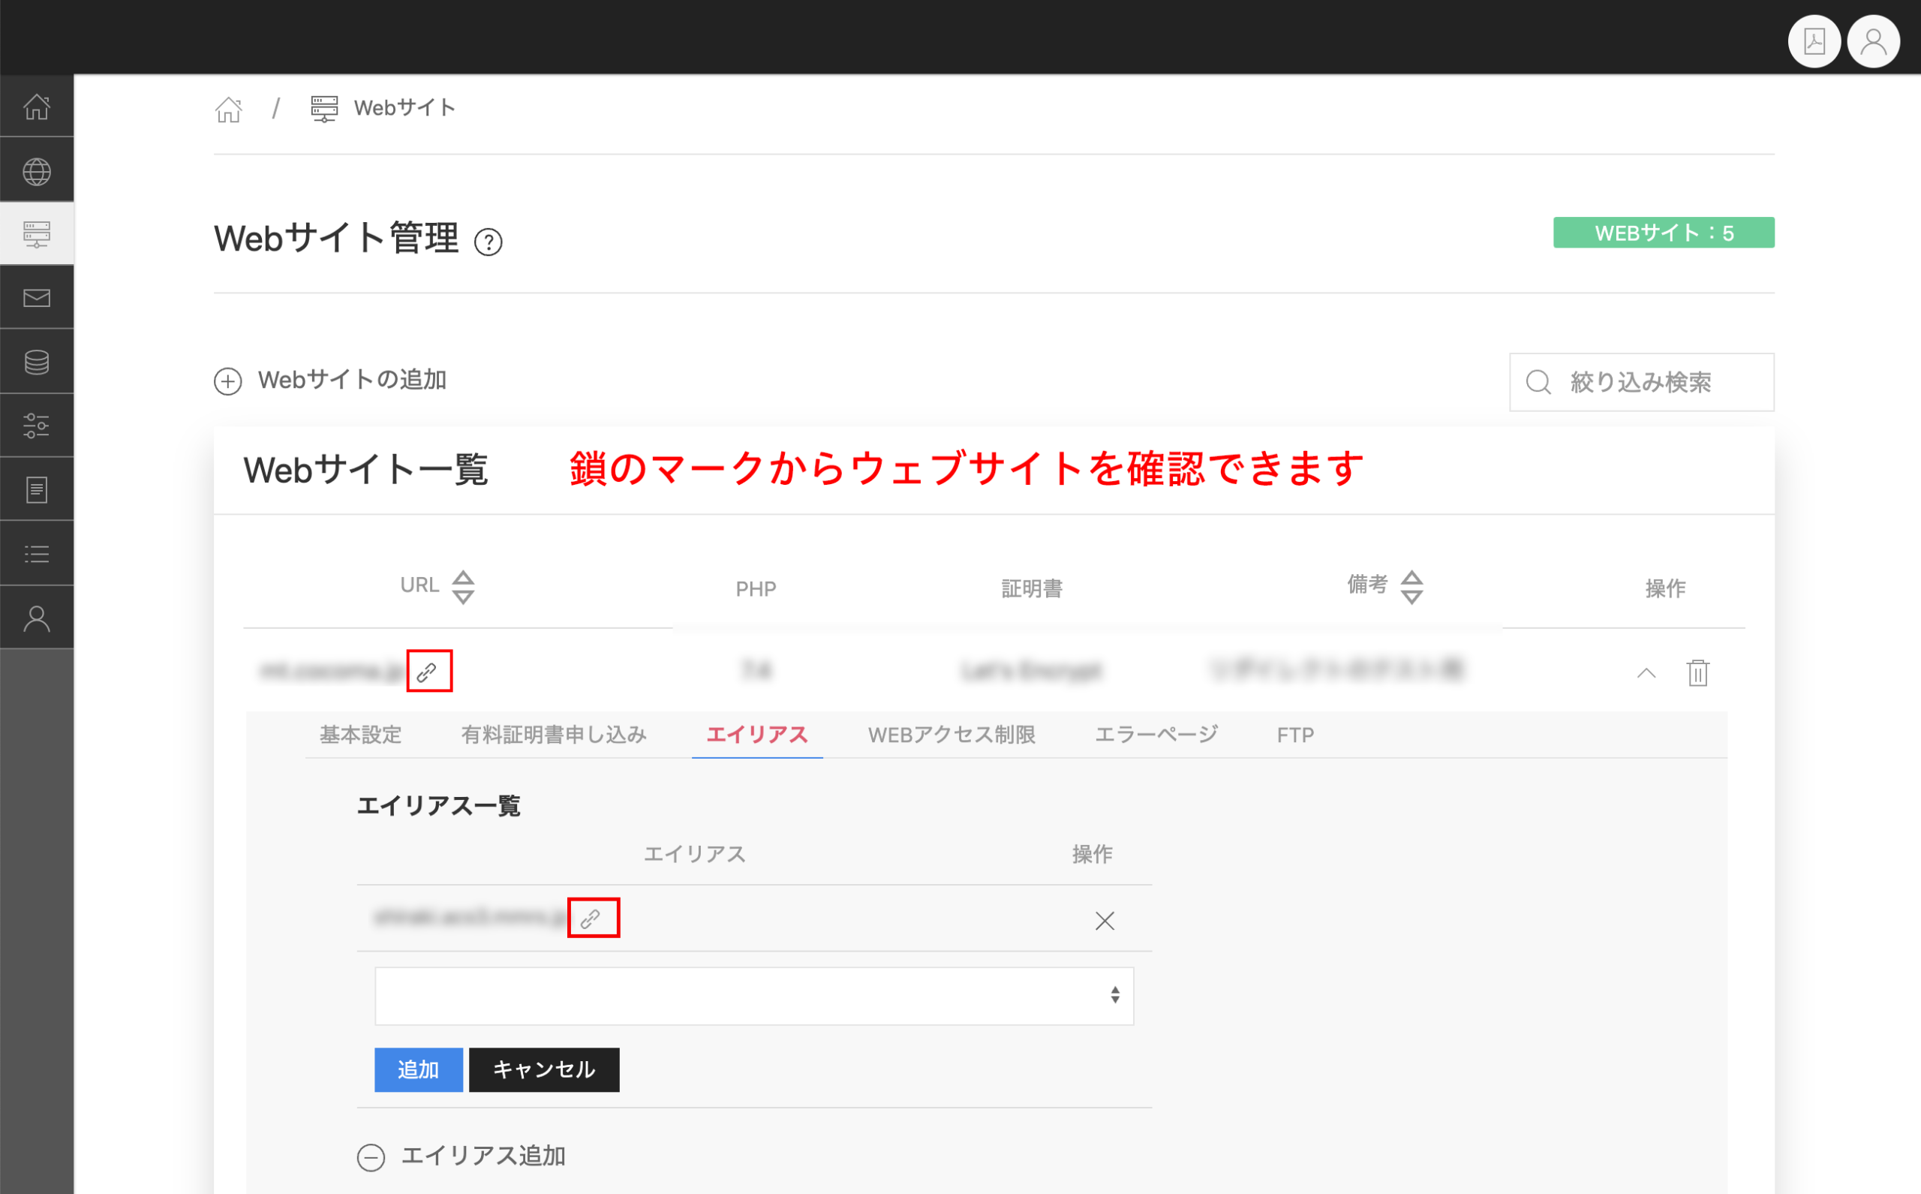The image size is (1921, 1194).
Task: Open the document page icon in sidebar
Action: pos(36,489)
